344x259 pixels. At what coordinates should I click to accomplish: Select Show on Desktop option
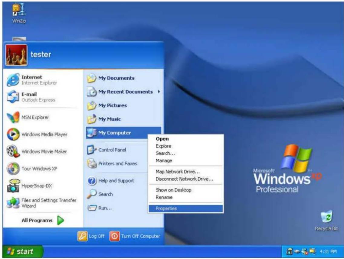click(186, 190)
